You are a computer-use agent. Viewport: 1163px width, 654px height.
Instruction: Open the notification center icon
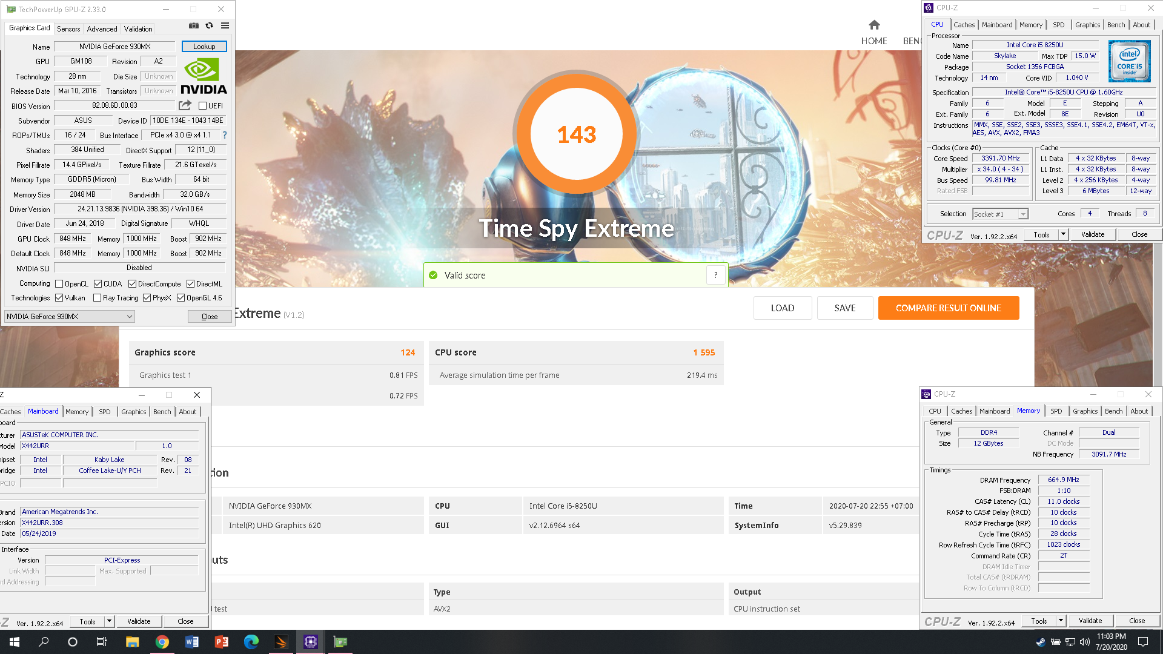1143,642
